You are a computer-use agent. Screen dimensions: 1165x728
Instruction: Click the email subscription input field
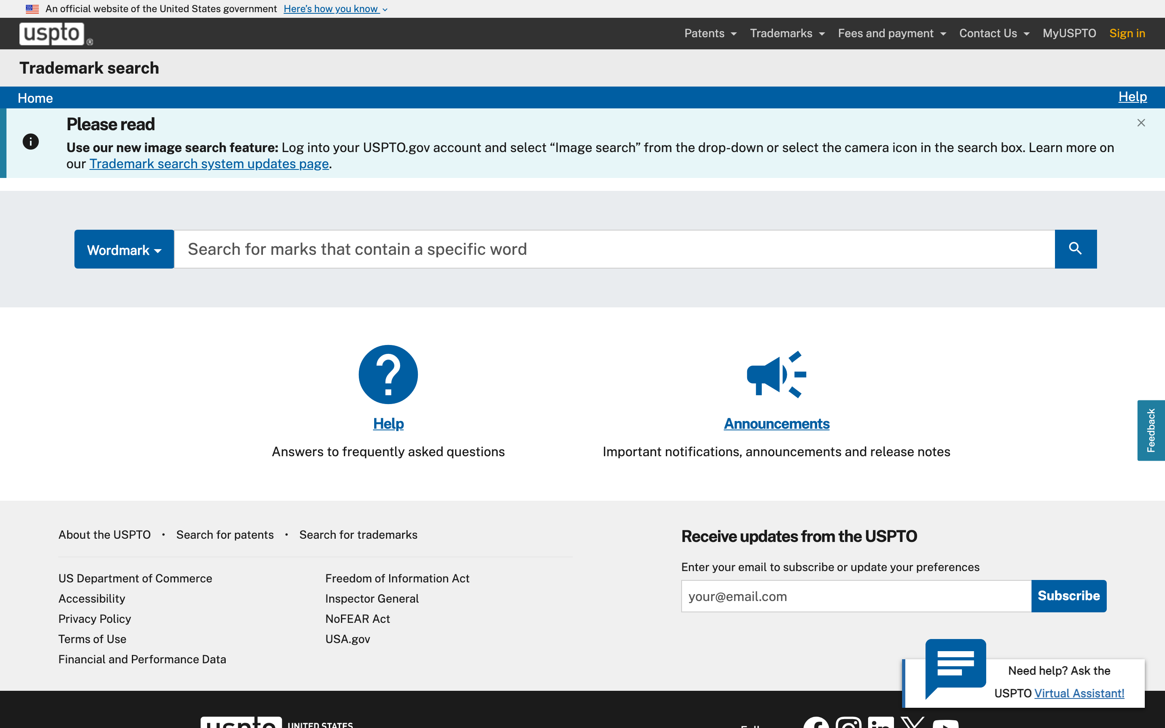[856, 596]
